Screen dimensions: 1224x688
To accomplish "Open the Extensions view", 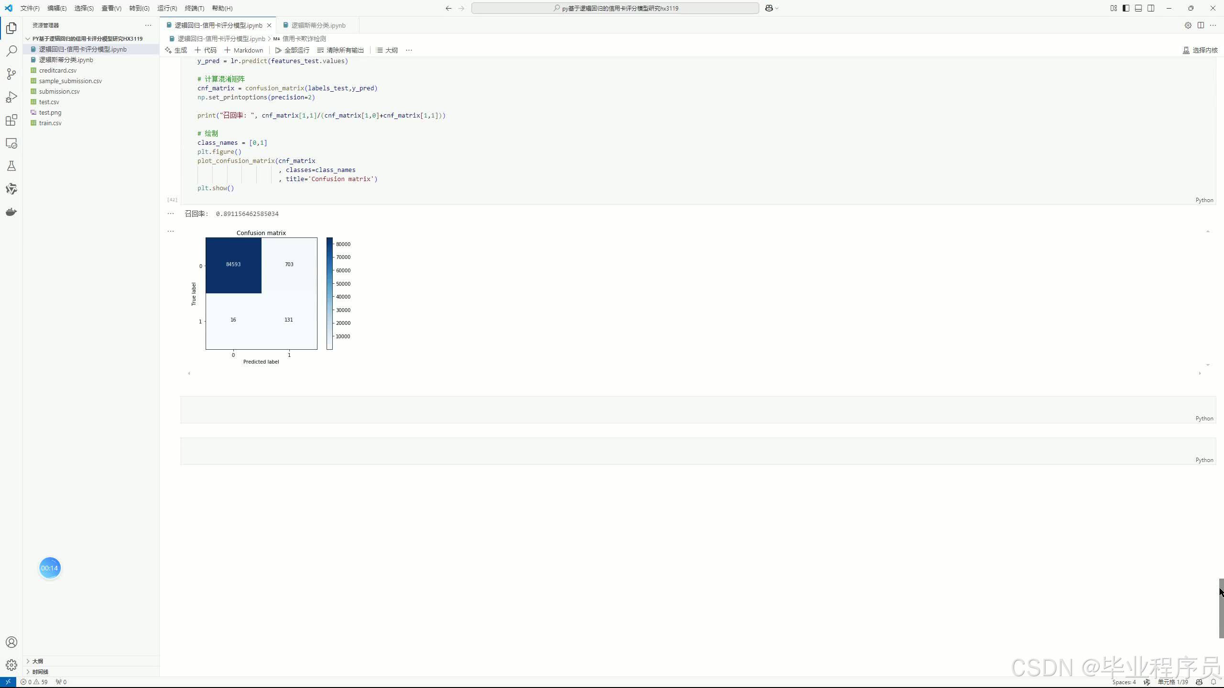I will click(x=11, y=120).
